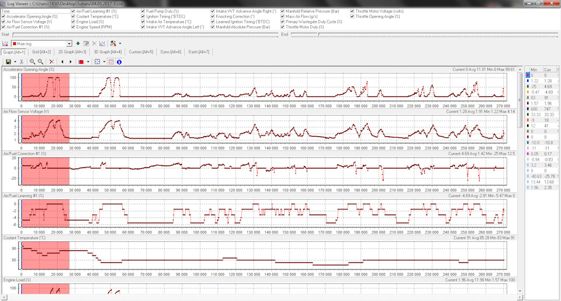The image size is (561, 301).
Task: Toggle the Air/Fuel Learning #1 (%) checkbox
Action: click(74, 12)
